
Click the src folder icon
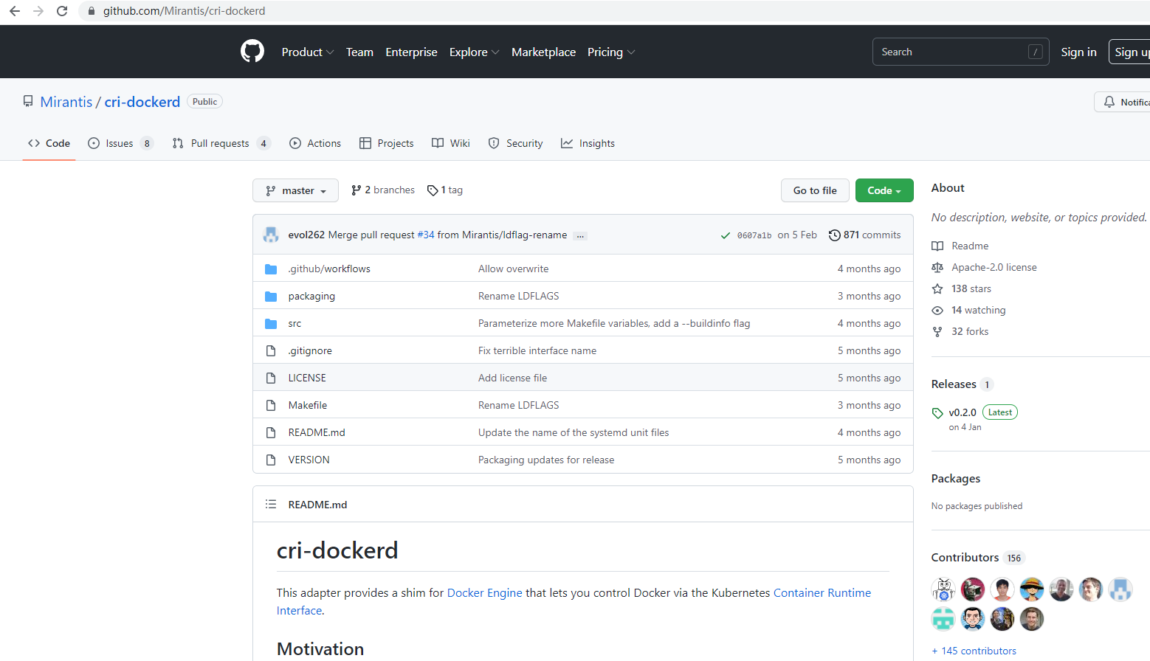click(271, 324)
